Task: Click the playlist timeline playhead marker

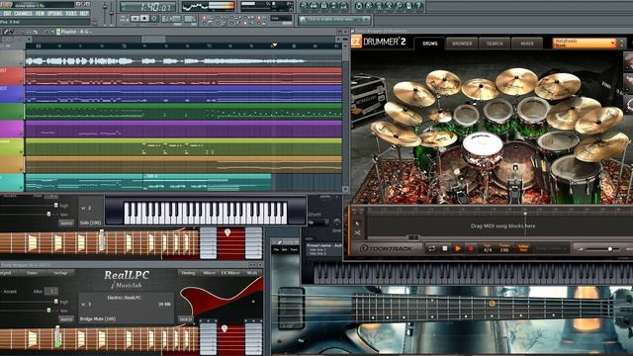Action: 275,45
